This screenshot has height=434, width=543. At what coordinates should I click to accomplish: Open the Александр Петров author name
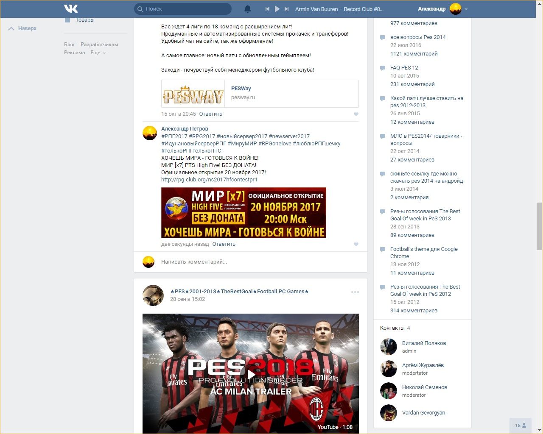click(x=185, y=129)
